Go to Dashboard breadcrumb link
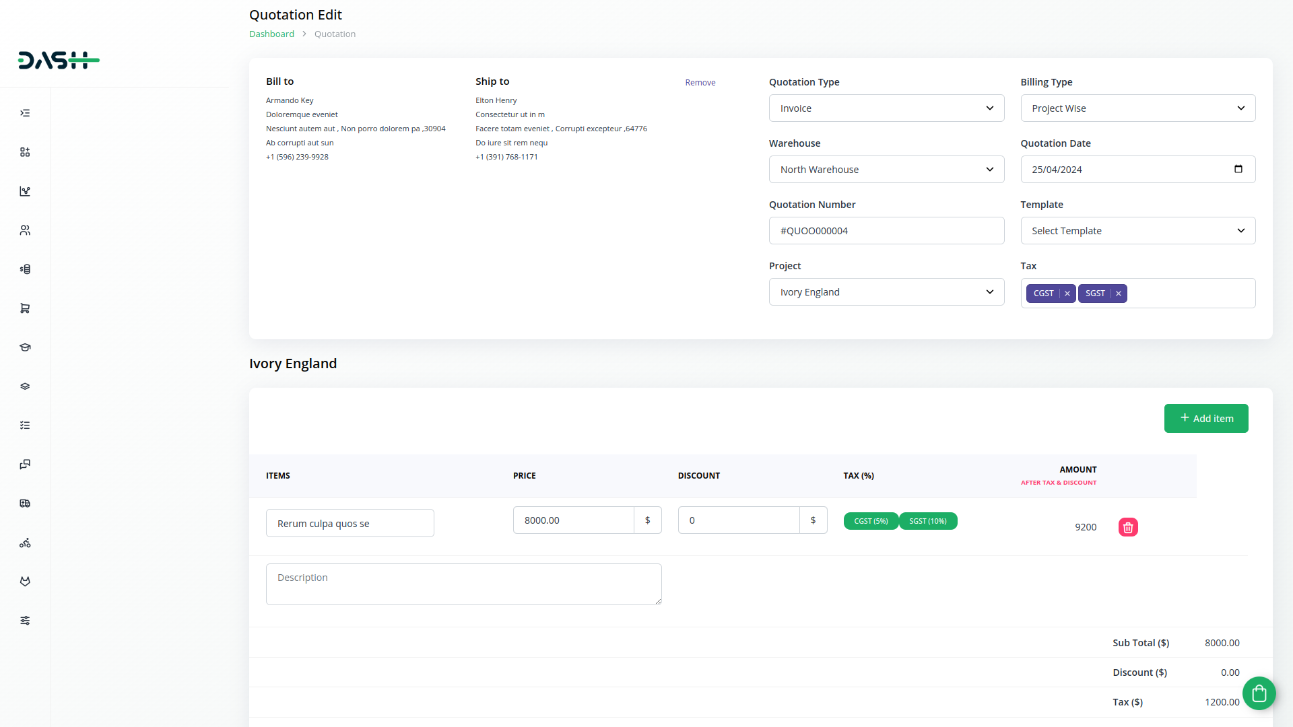 coord(271,34)
